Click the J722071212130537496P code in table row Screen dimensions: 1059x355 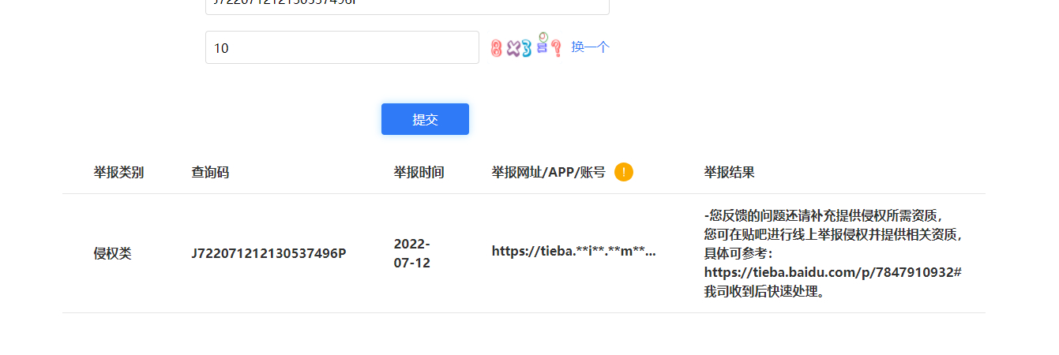269,253
